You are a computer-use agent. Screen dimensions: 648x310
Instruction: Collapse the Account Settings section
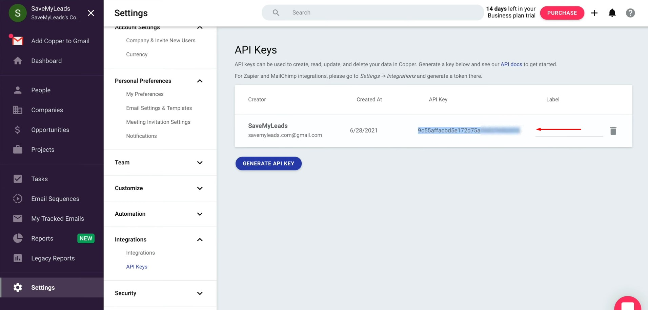pos(200,27)
